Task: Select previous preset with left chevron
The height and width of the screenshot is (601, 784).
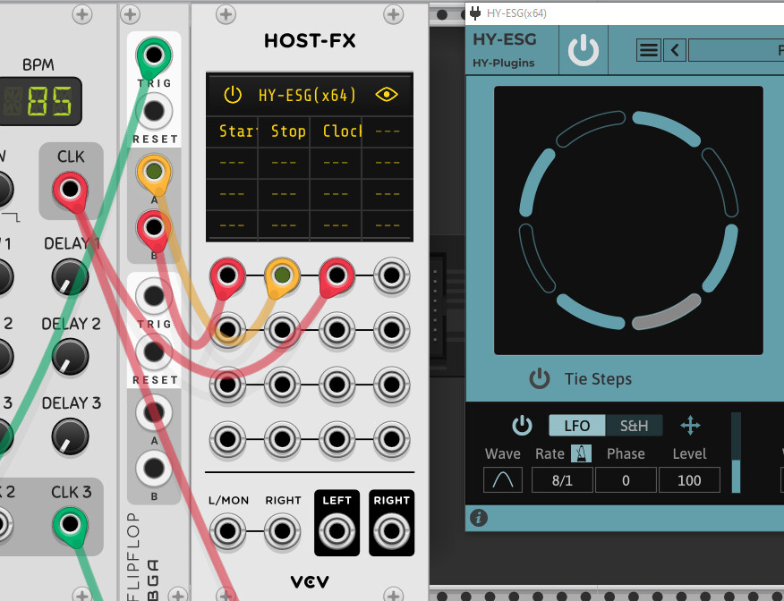Action: pyautogui.click(x=675, y=50)
